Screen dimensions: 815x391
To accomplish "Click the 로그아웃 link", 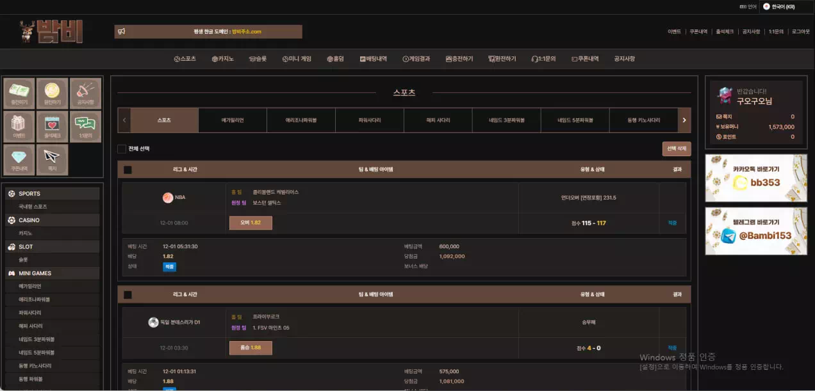I will point(800,31).
